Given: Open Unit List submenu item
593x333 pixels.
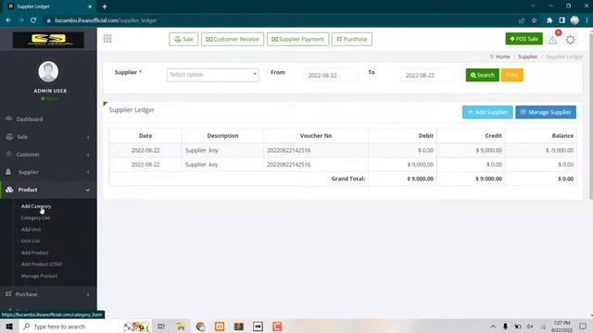Looking at the screenshot, I should tap(31, 240).
